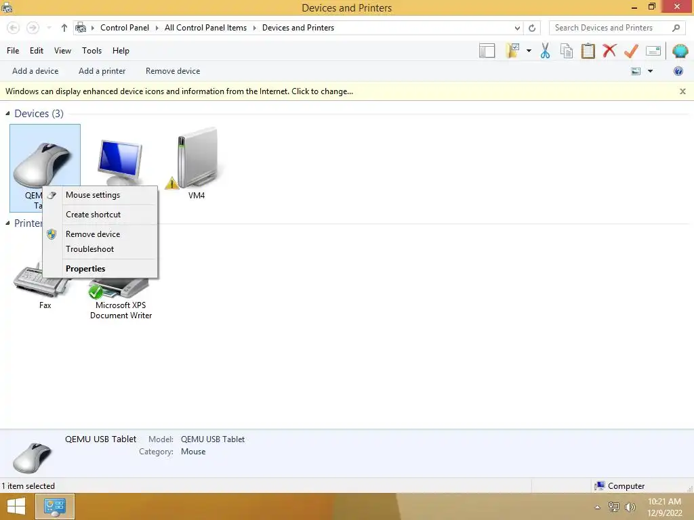This screenshot has height=520, width=694.
Task: Open the Help question mark icon
Action: pyautogui.click(x=678, y=71)
